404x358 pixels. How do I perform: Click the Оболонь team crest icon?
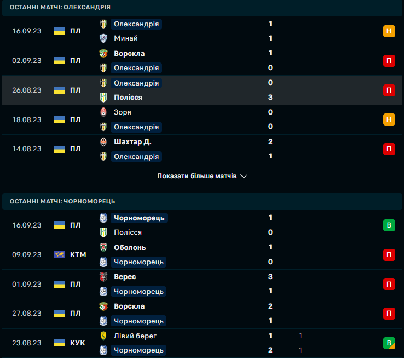103,248
